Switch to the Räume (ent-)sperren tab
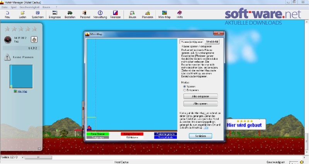Image resolution: width=309 pixels, height=164 pixels. point(192,42)
